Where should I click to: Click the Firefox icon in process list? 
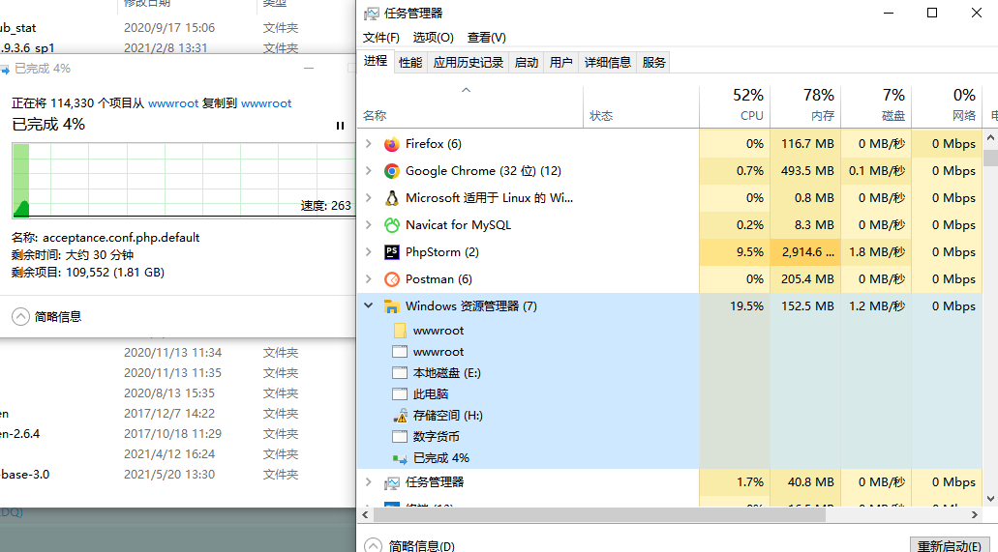click(x=391, y=144)
